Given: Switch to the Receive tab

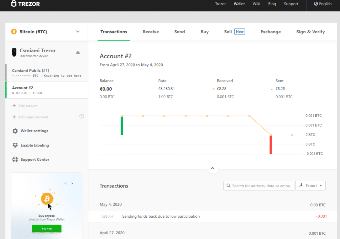Looking at the screenshot, I should pos(151,32).
